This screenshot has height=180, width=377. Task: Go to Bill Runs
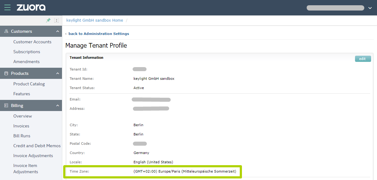(22, 136)
